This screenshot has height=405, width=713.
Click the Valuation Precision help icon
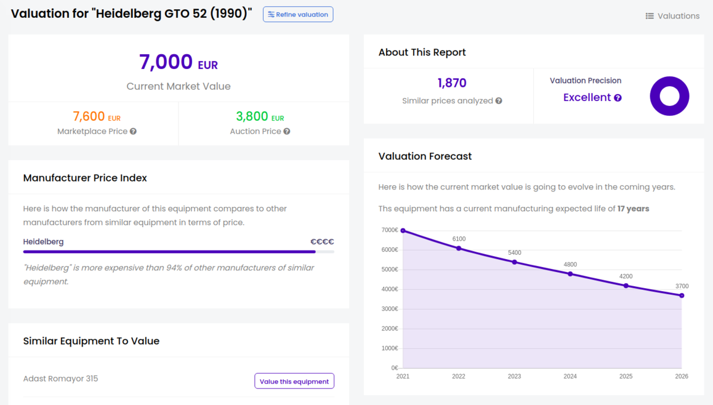click(x=618, y=98)
